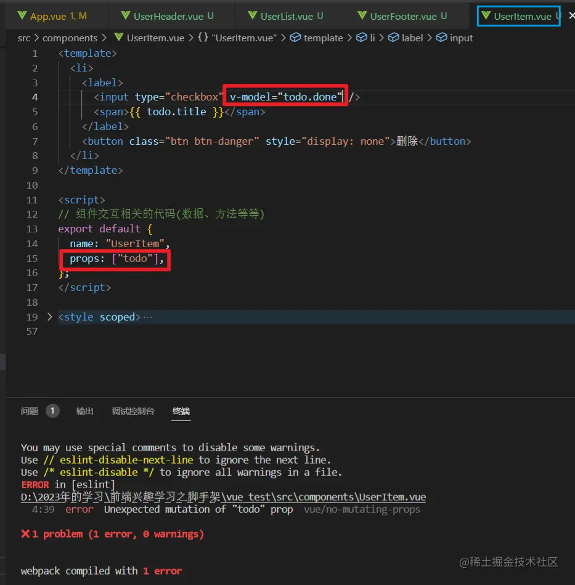Click style="display: none" on line 7

tap(327, 141)
